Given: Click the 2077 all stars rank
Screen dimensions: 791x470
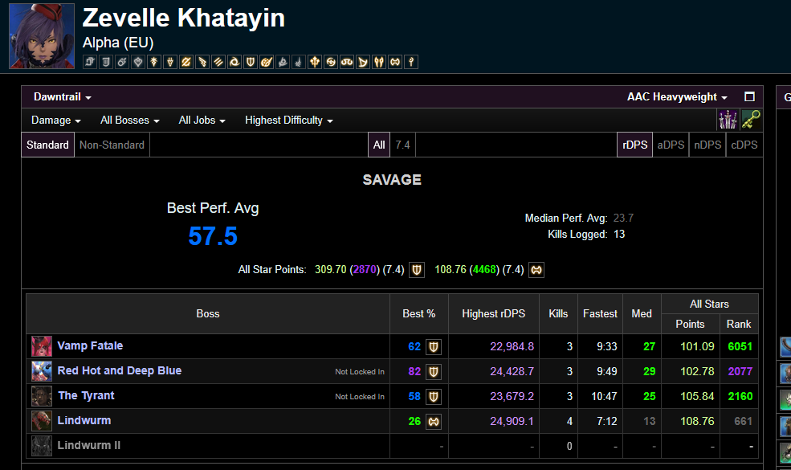Looking at the screenshot, I should [740, 371].
